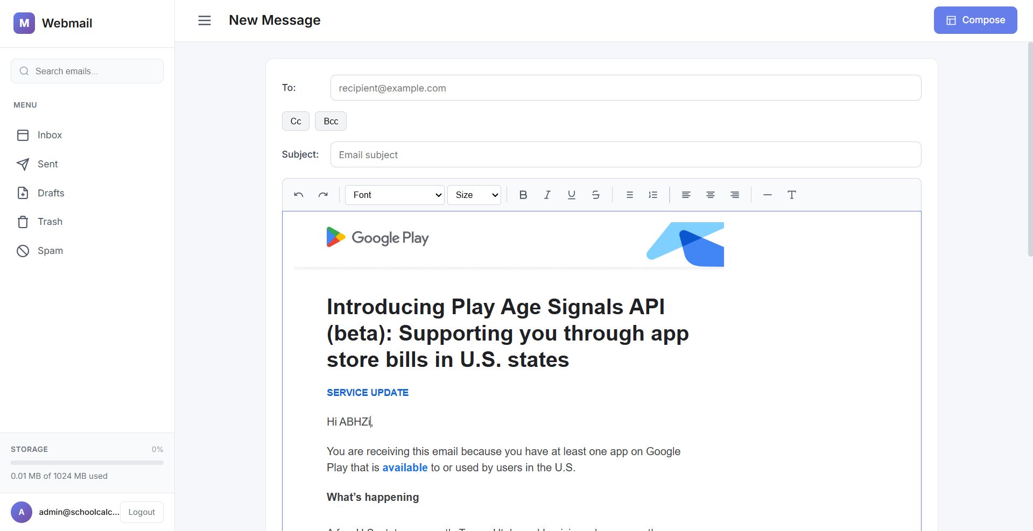The height and width of the screenshot is (531, 1033).
Task: Click the 'SERVICE UPDATE' label
Action: [x=368, y=393]
